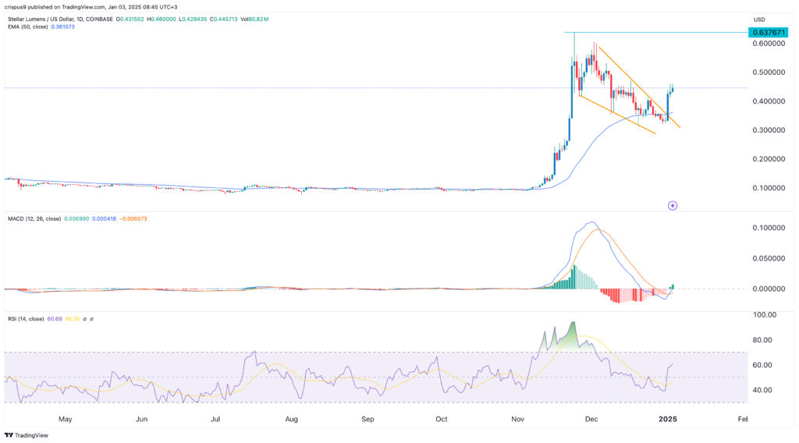Click the 0.200000 price axis label
The image size is (799, 443).
click(x=769, y=159)
